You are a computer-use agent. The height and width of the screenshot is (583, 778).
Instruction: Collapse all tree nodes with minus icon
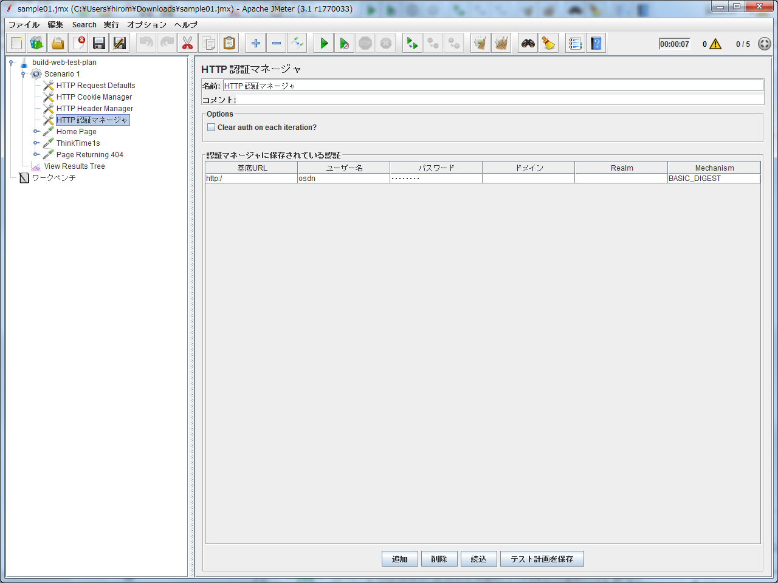(x=277, y=43)
